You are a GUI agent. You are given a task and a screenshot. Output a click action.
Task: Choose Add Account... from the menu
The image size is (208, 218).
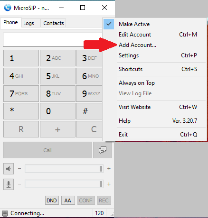tap(155, 45)
